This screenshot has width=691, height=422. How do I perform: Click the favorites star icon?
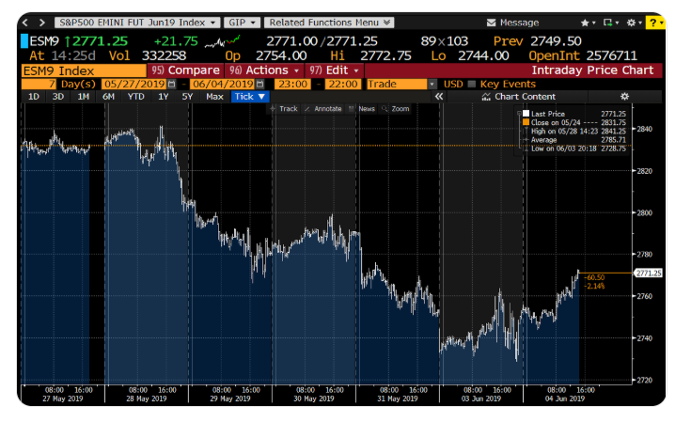[585, 23]
